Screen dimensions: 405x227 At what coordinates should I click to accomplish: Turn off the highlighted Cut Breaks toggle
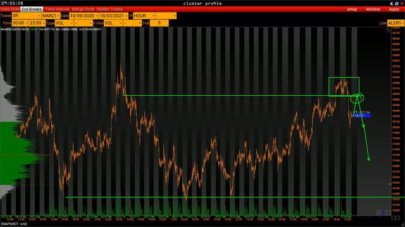coord(32,9)
